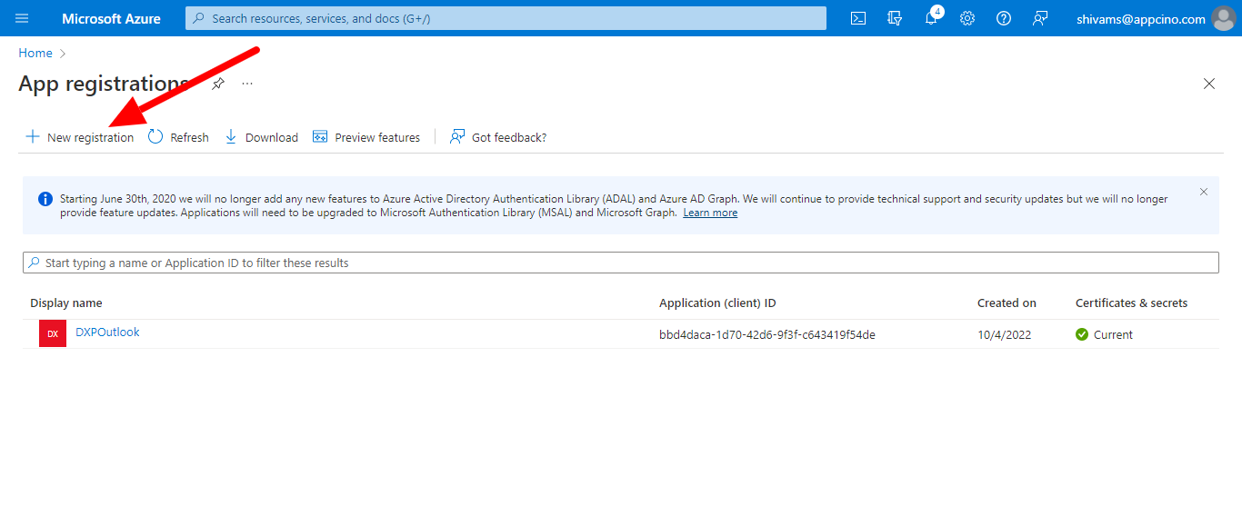Open the DXPOutlook app registration
The width and height of the screenshot is (1242, 516).
(107, 332)
